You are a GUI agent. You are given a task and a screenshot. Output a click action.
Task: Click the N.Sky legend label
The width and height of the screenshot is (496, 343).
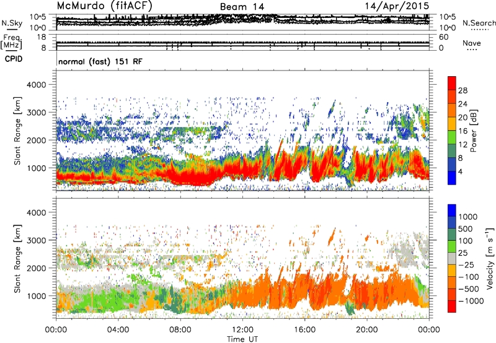[x=12, y=23]
